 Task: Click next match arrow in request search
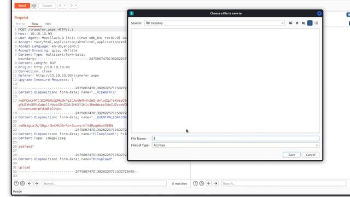point(37,183)
